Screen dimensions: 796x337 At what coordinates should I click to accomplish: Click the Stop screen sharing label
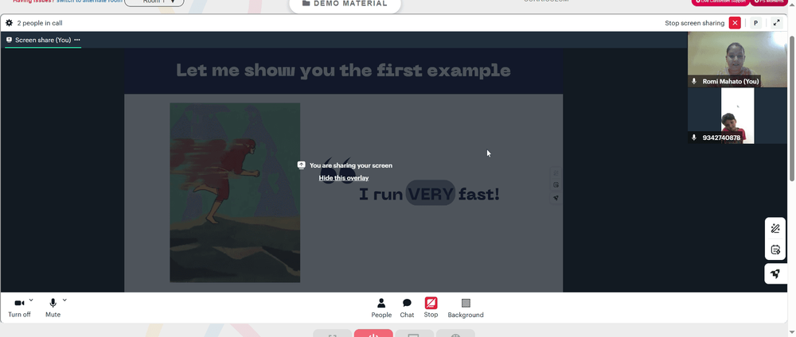[x=694, y=23]
